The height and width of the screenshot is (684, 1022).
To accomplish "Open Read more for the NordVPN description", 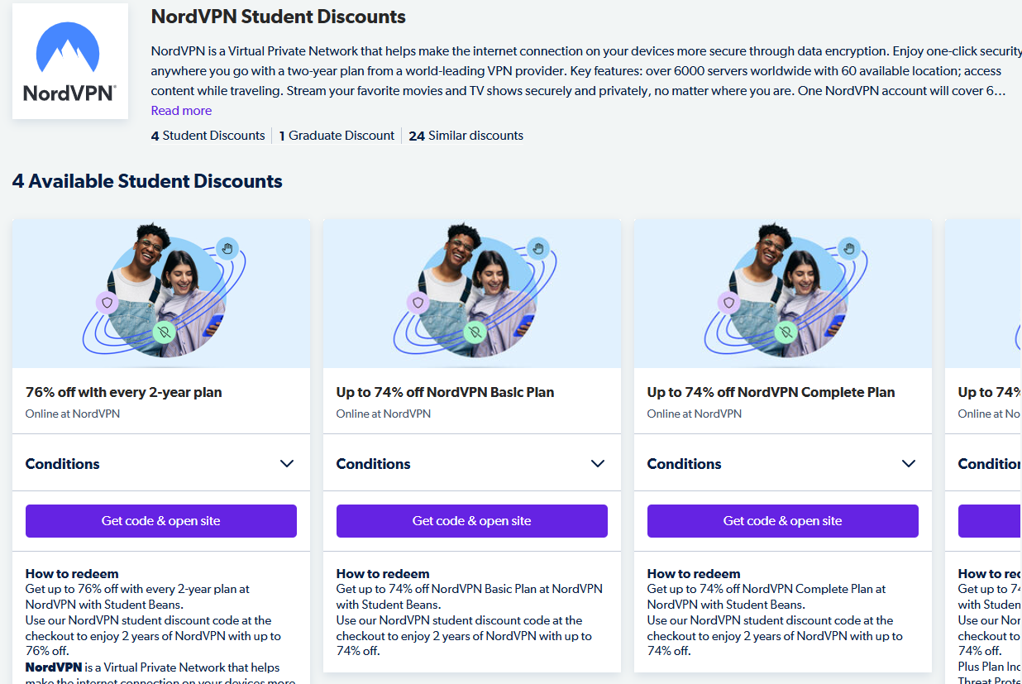I will pos(181,109).
